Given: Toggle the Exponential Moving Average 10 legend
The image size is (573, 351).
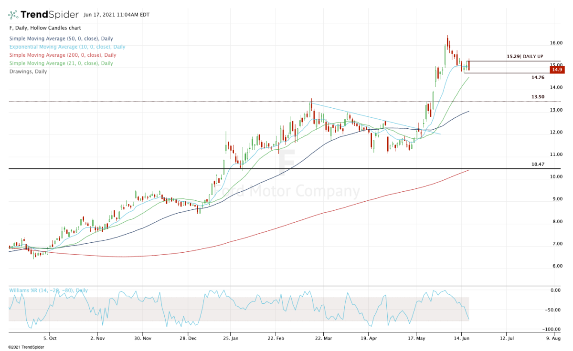Looking at the screenshot, I should [67, 47].
